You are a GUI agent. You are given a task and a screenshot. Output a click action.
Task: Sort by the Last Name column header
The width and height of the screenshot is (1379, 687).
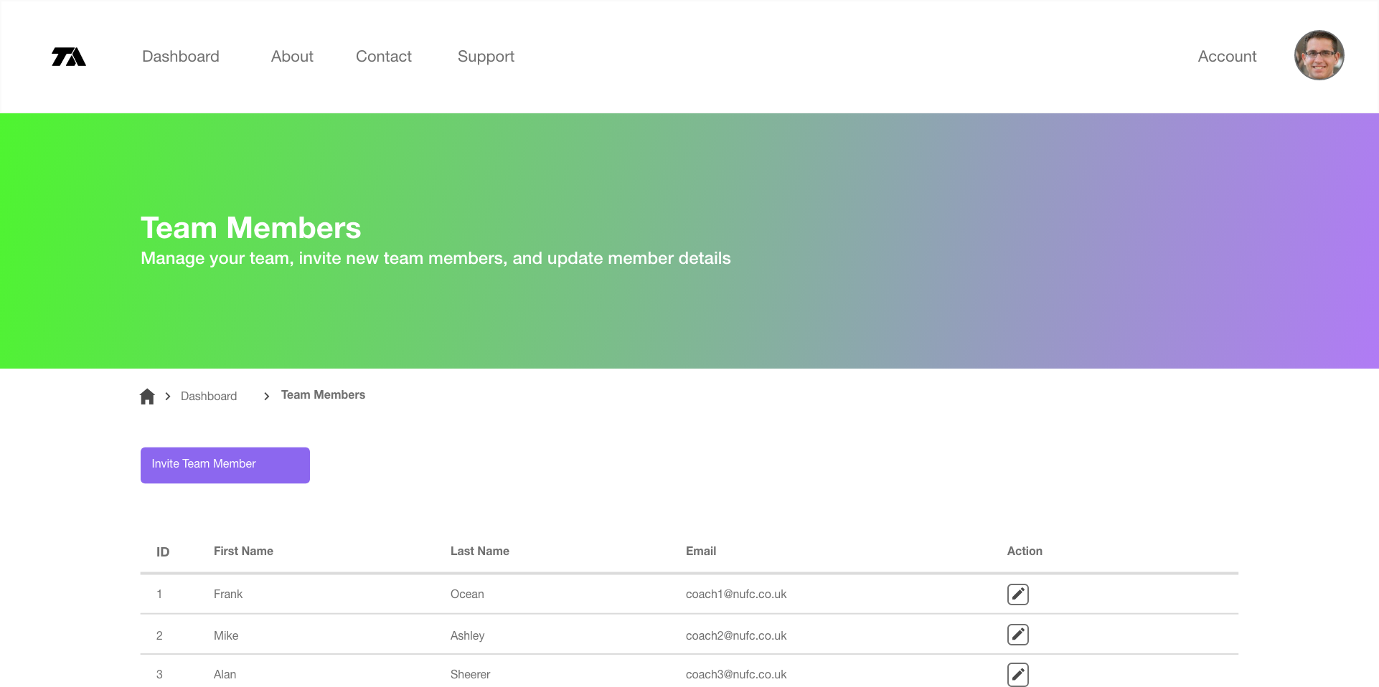pyautogui.click(x=480, y=551)
